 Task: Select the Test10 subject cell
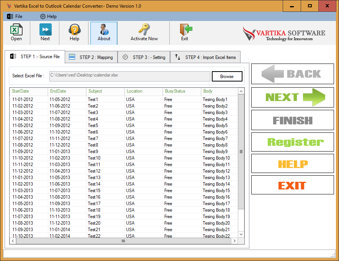pyautogui.click(x=105, y=158)
